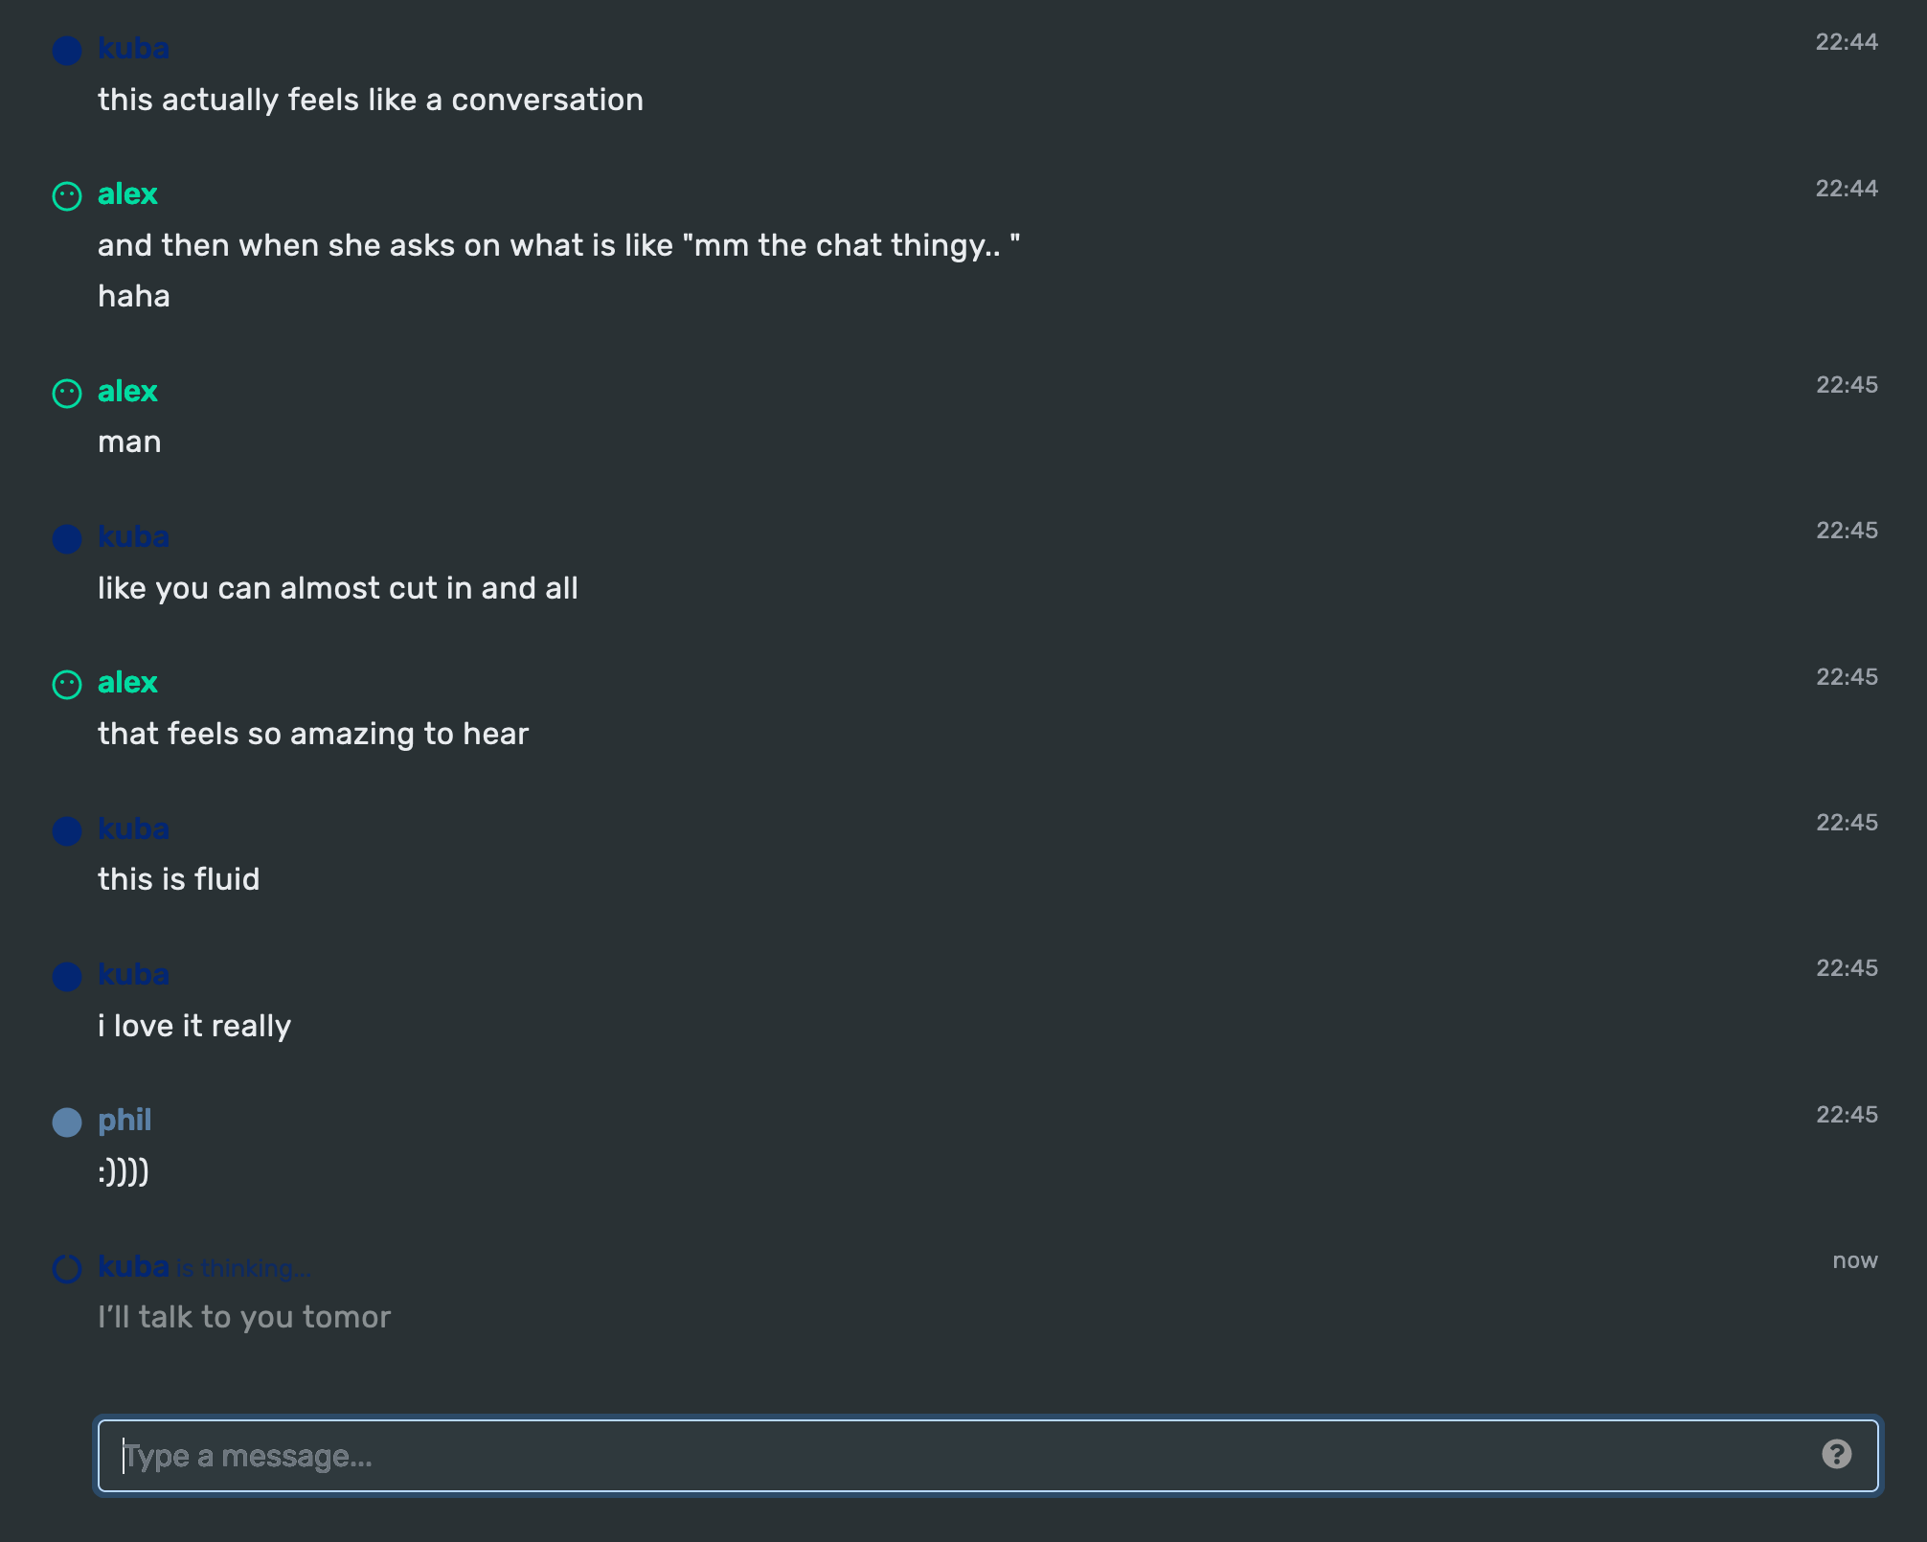Click kuba's name above 'this is fluid'
This screenshot has width=1927, height=1542.
[133, 828]
